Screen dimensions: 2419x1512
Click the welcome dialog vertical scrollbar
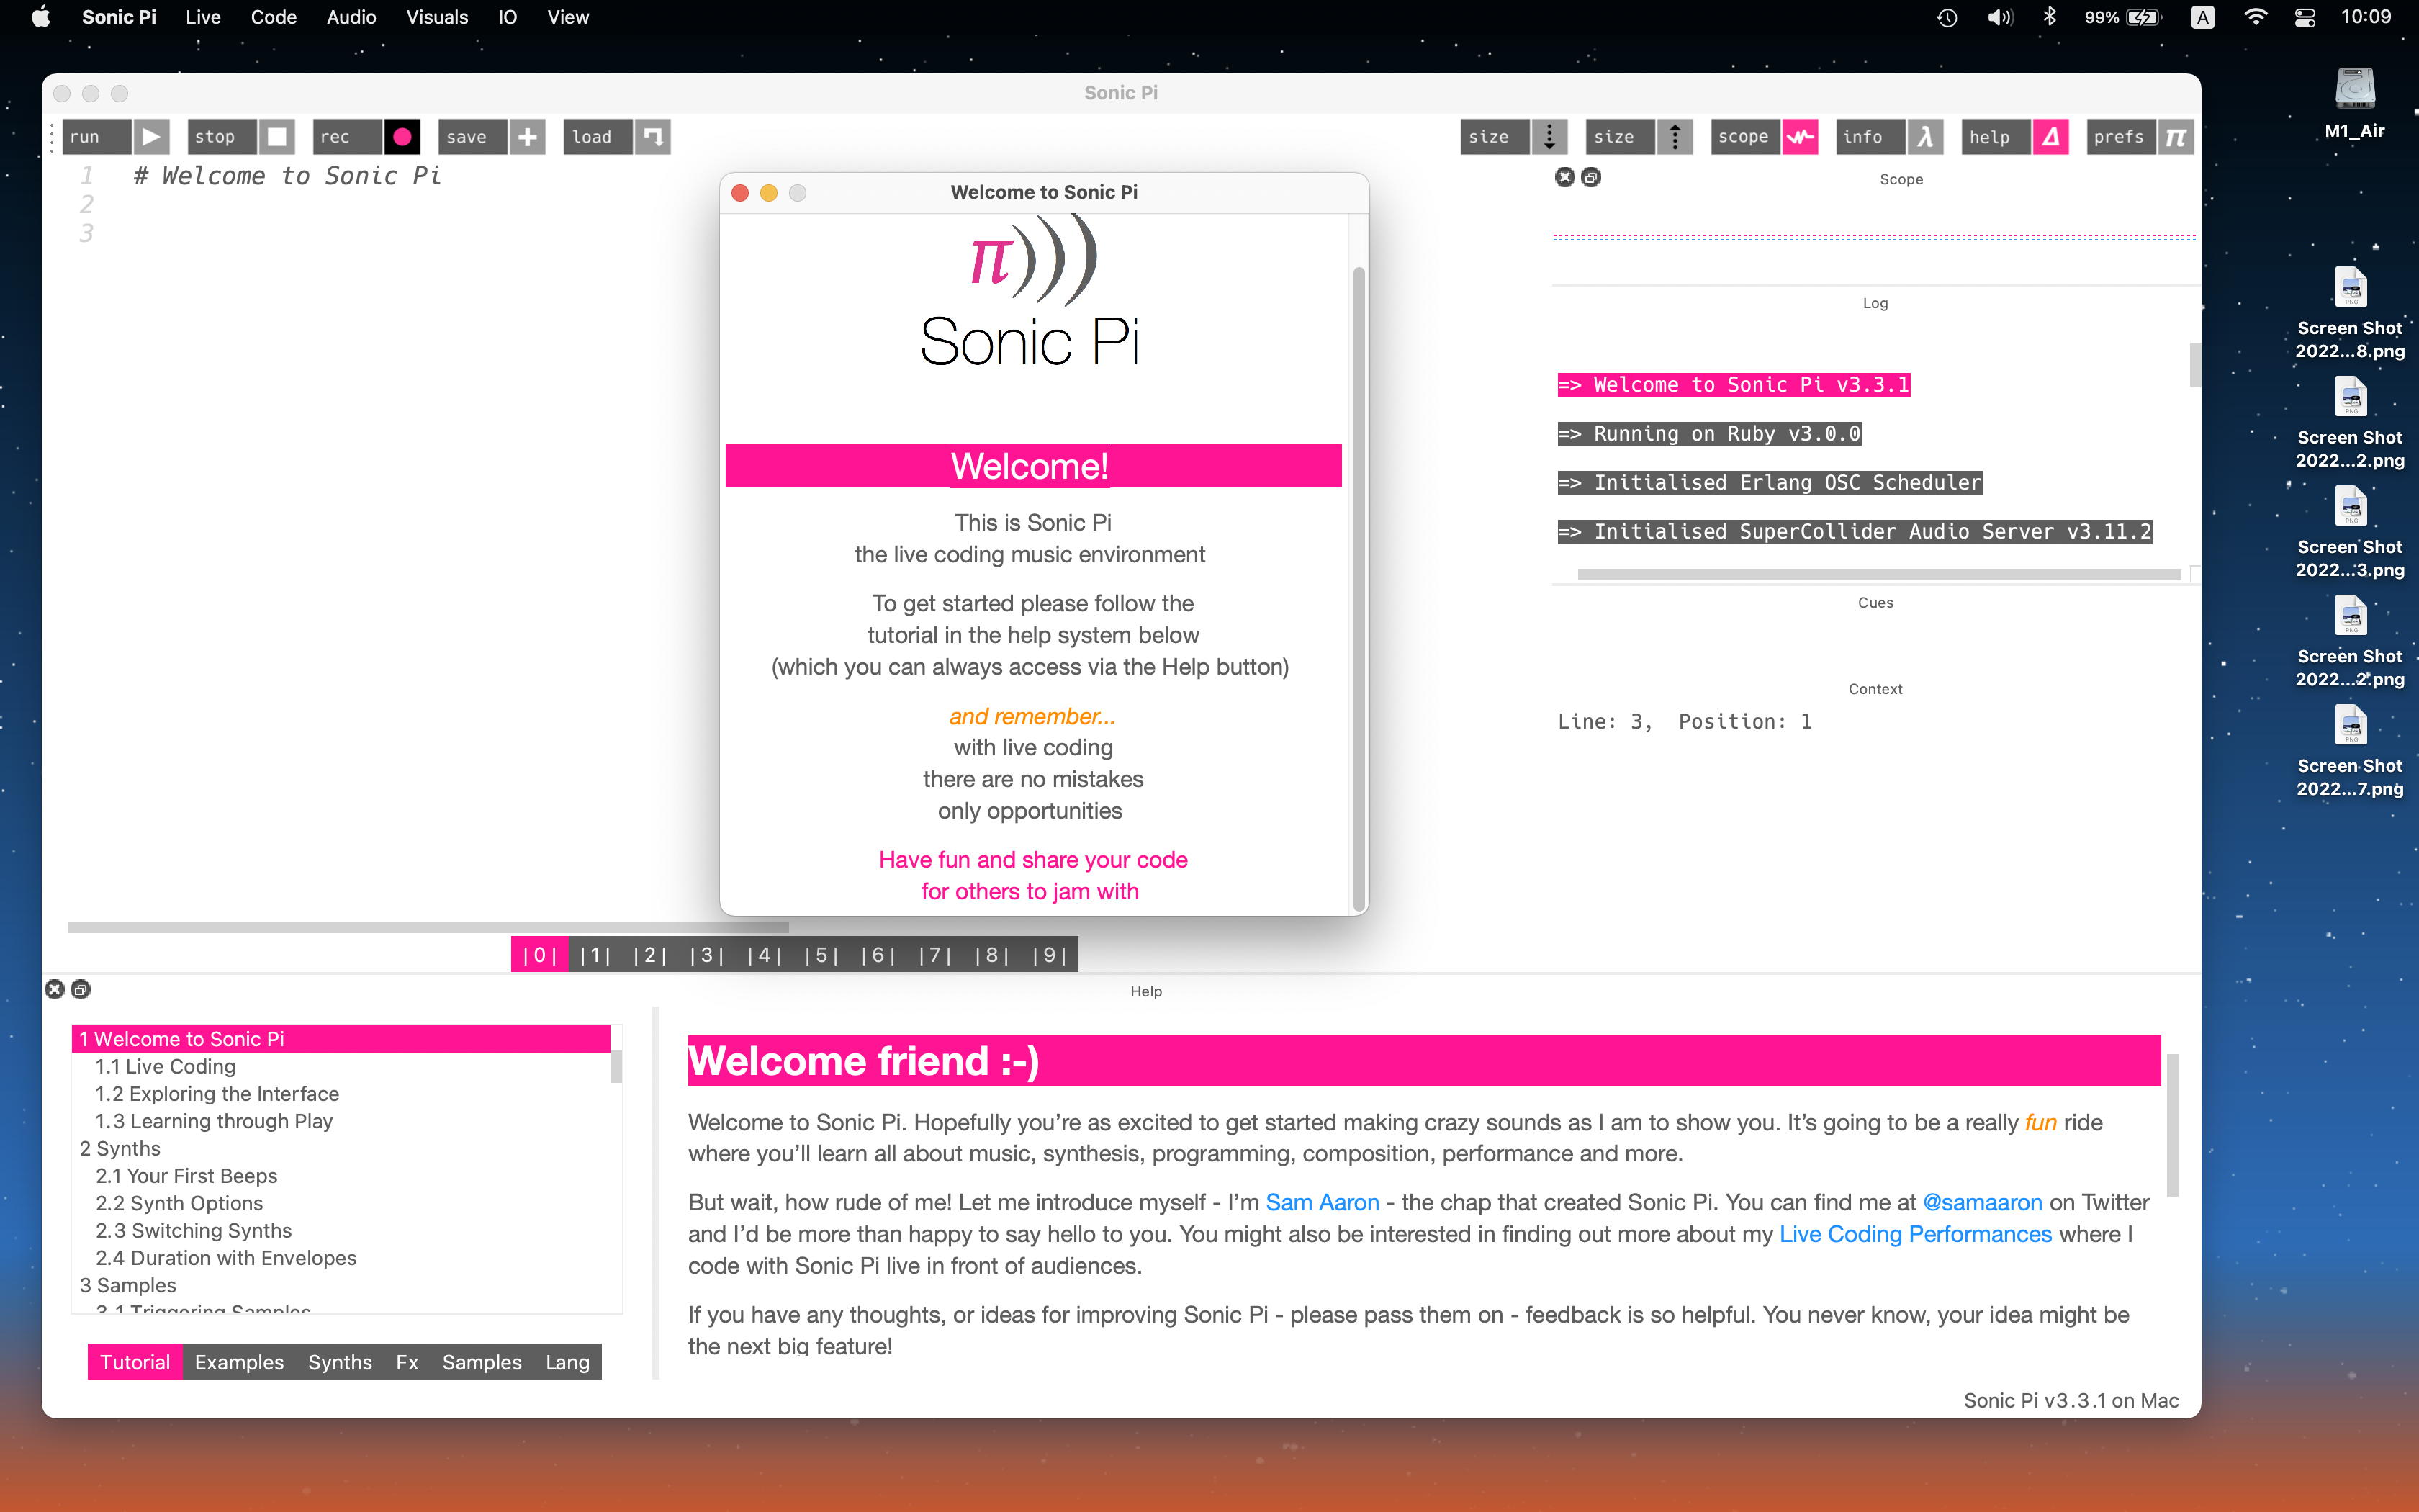[x=1359, y=588]
